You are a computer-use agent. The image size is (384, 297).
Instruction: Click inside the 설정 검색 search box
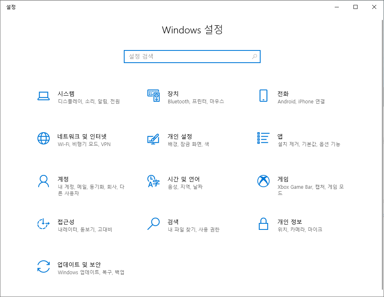click(x=187, y=57)
